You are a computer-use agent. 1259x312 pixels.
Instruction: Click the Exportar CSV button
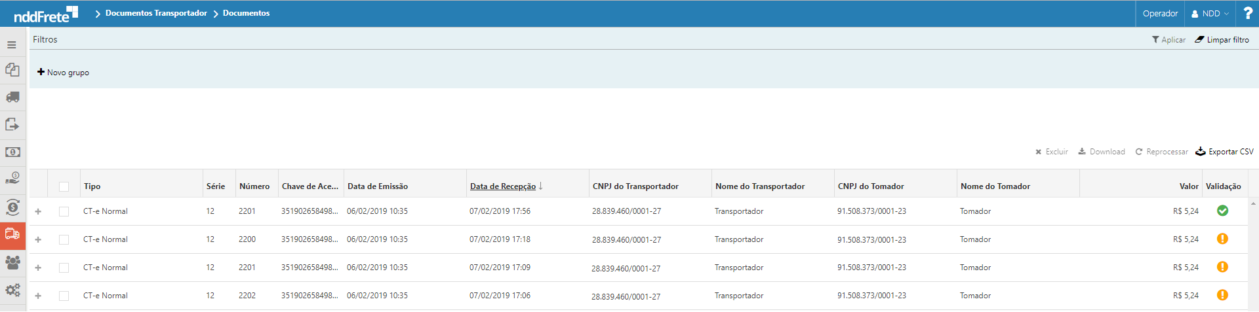tap(1224, 152)
